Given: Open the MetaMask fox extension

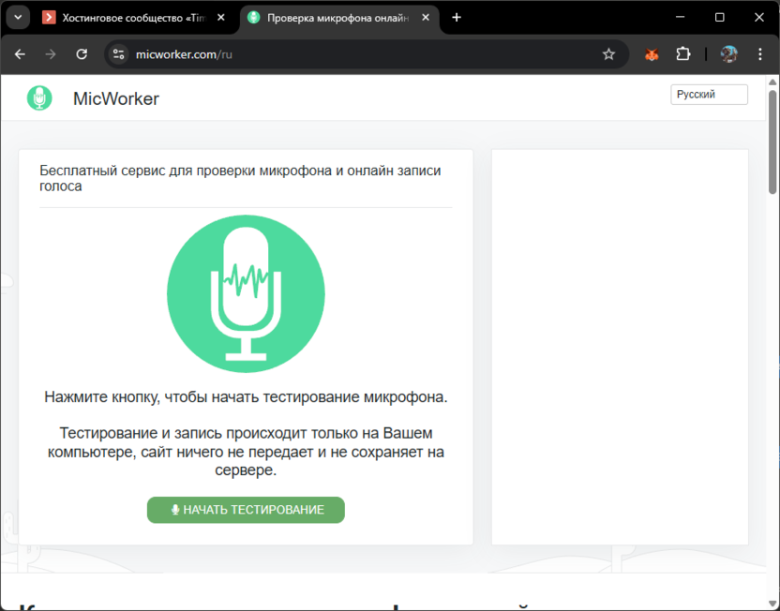Looking at the screenshot, I should [x=652, y=54].
